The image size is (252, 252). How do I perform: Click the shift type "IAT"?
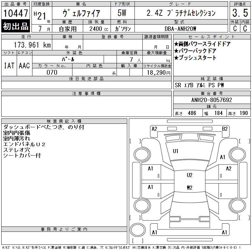pyautogui.click(x=9, y=66)
